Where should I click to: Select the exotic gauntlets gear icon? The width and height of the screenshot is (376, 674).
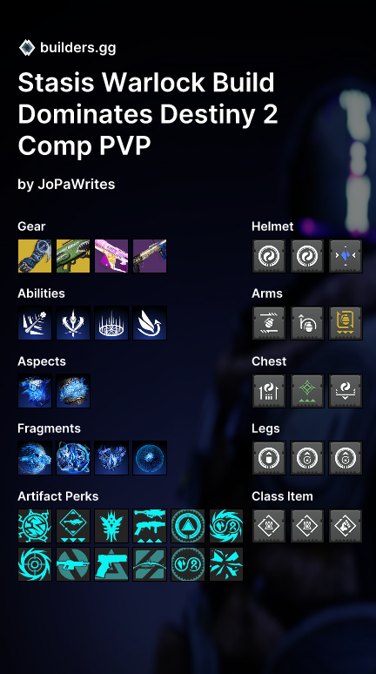[x=35, y=256]
